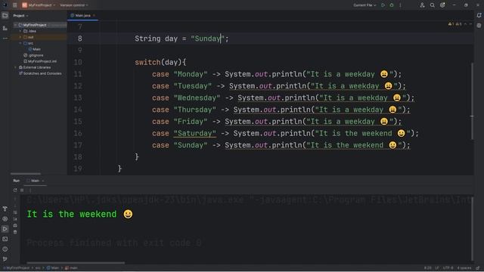Toggle soft-wrap in the Run console
This screenshot has width=484, height=272.
click(15, 212)
